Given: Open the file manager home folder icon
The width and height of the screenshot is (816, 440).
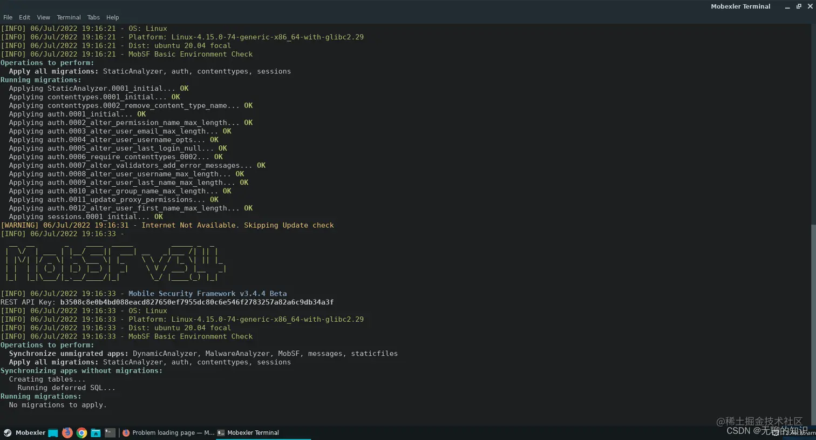Looking at the screenshot, I should pyautogui.click(x=96, y=432).
